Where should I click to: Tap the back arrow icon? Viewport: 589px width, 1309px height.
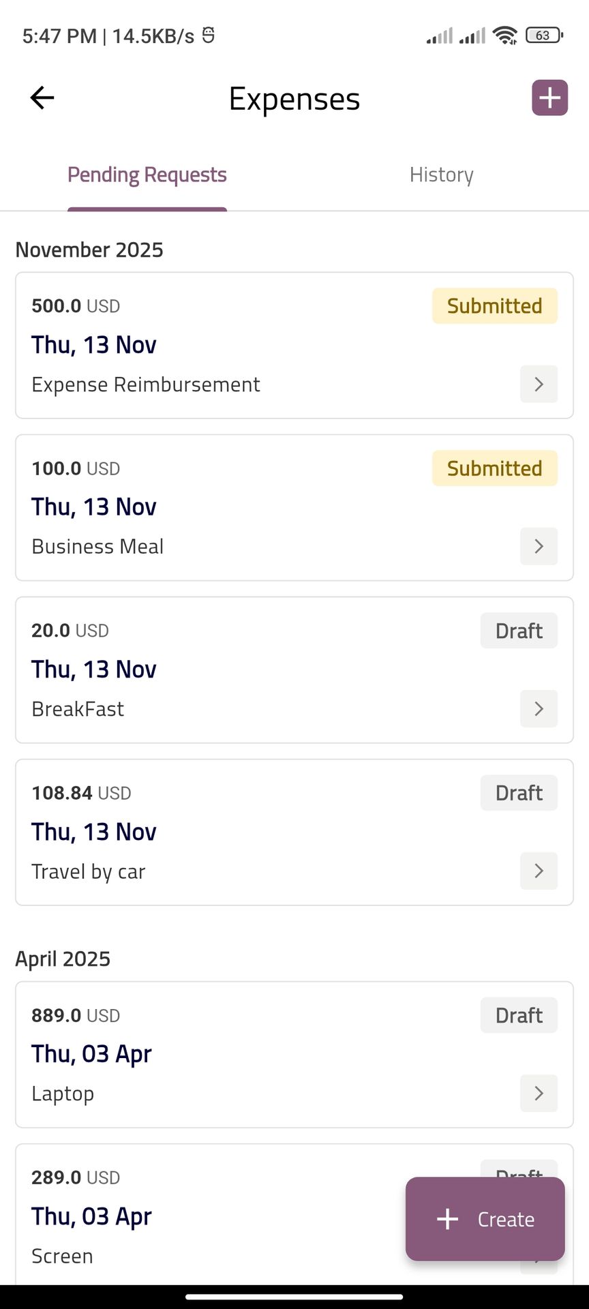(x=42, y=98)
